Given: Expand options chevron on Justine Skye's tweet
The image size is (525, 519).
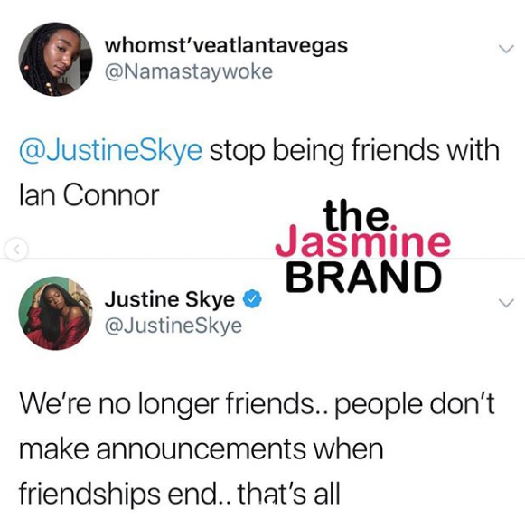Looking at the screenshot, I should point(506,303).
